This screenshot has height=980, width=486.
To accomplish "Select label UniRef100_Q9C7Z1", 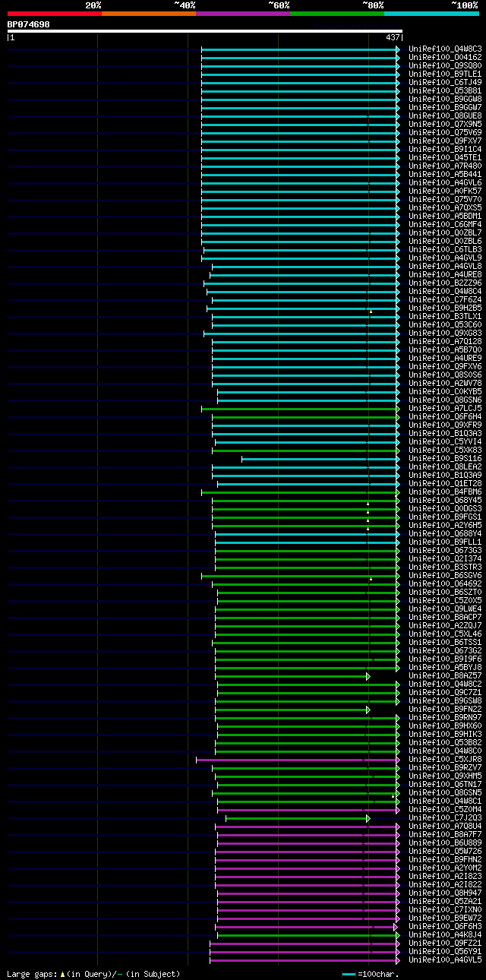I will click(445, 692).
